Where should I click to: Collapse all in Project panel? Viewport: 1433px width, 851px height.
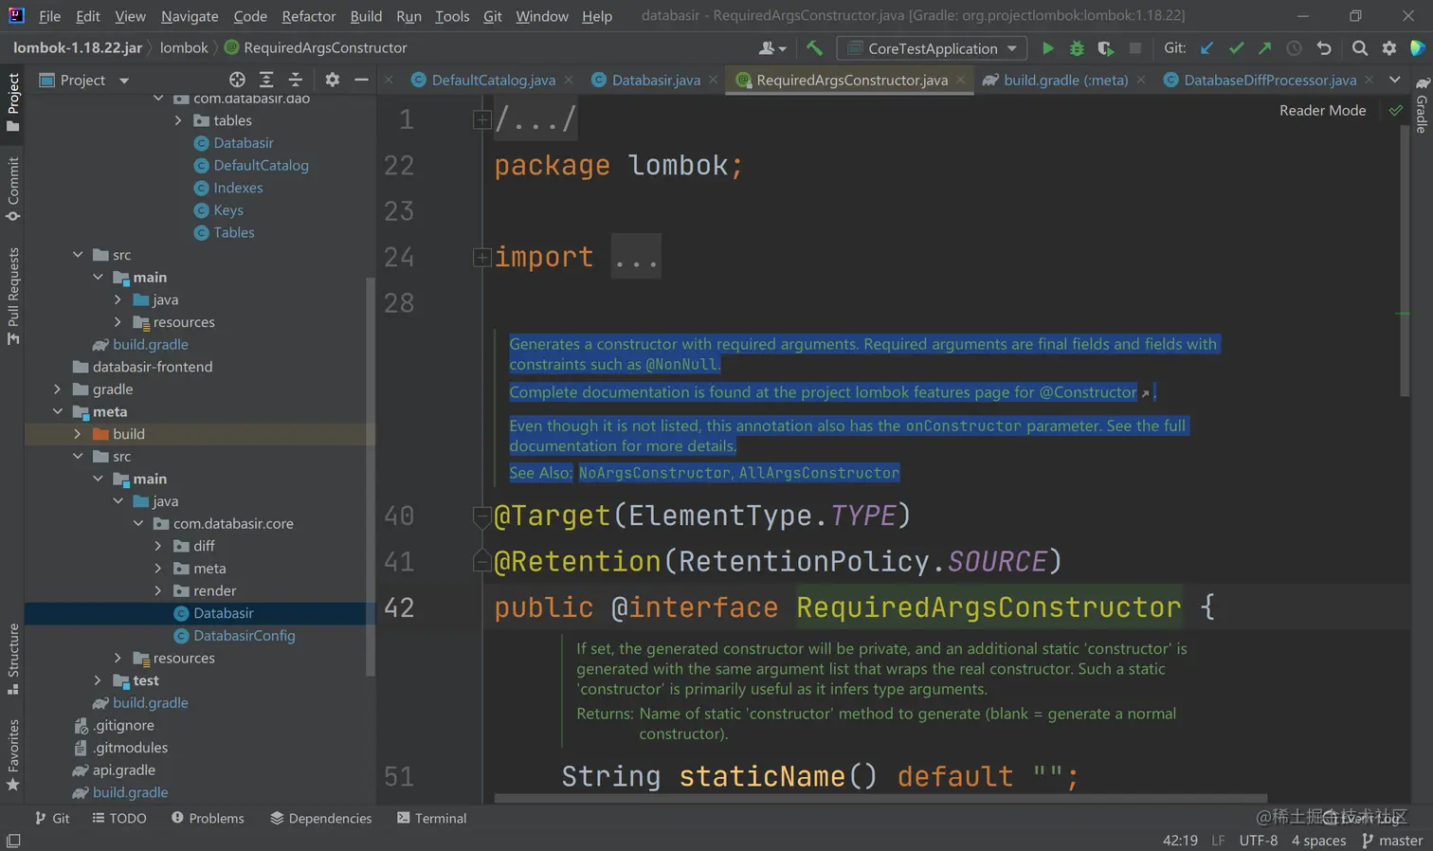pyautogui.click(x=295, y=80)
